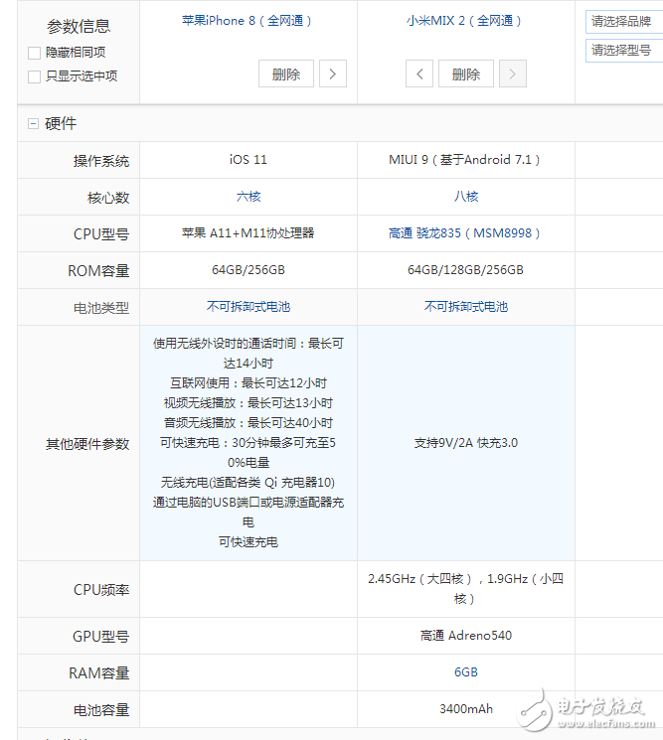Open 请选择型号 dropdown

(x=624, y=51)
